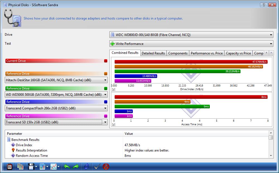The image size is (279, 173).
Task: Click the line graph icon in toolbar
Action: (x=53, y=167)
